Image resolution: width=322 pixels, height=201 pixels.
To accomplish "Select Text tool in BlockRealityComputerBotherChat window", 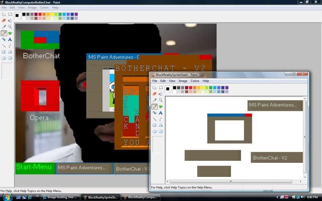I will 10,39.
